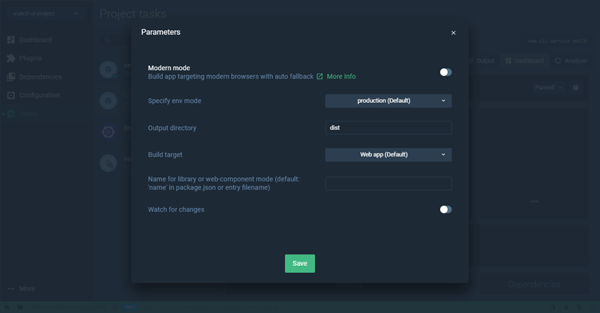Viewport: 600px width, 313px height.
Task: Save the task parameters
Action: tap(300, 264)
